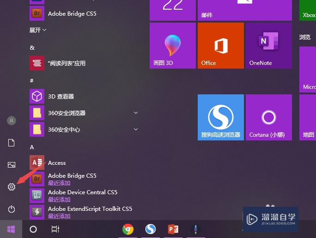Click the # letter group header
This screenshot has width=316, height=238.
pyautogui.click(x=31, y=81)
